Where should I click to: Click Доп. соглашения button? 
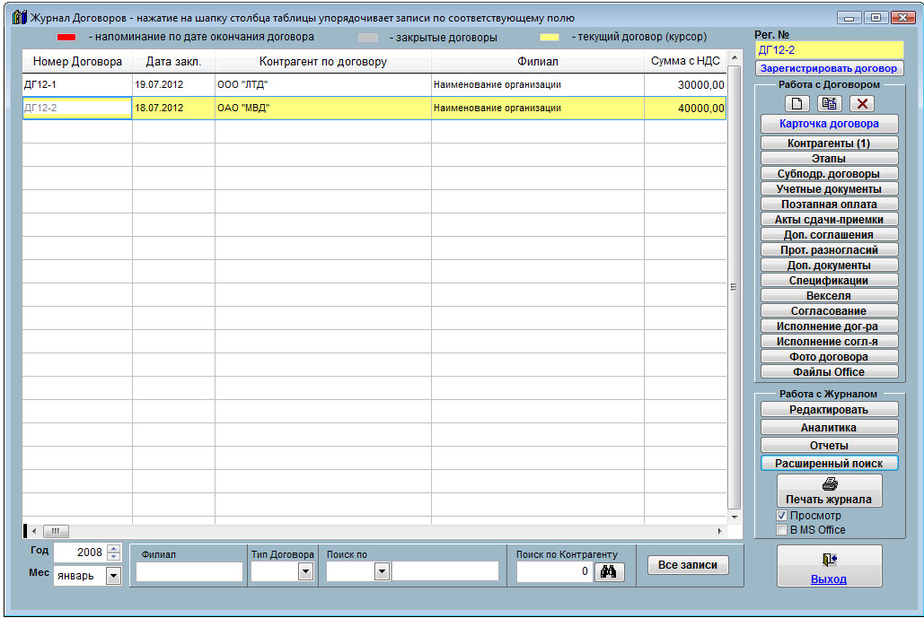(x=829, y=235)
